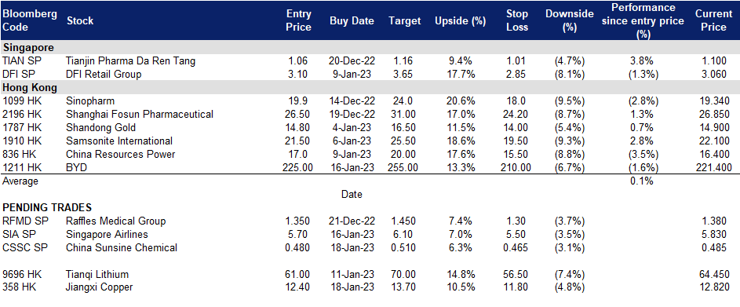Select the Bloomberg Code column header
740x307 pixels.
pos(30,20)
